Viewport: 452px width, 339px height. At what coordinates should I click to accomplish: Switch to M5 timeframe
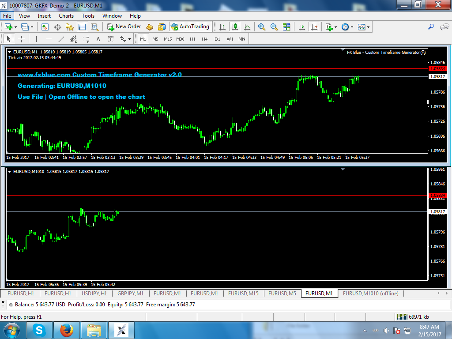(155, 39)
